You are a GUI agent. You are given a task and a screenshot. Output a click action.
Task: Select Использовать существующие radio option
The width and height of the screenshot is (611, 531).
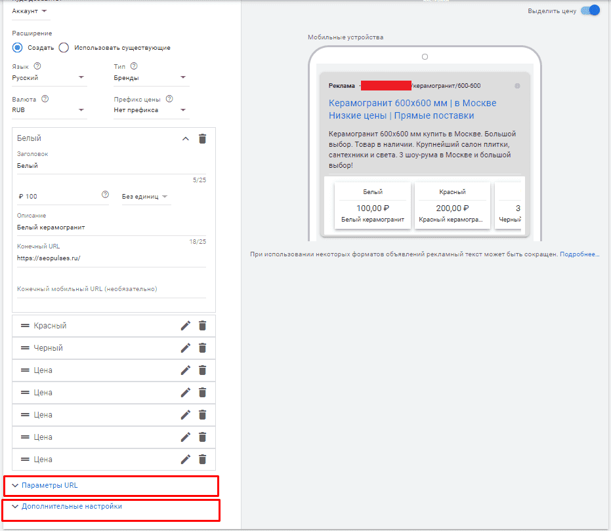click(x=64, y=47)
